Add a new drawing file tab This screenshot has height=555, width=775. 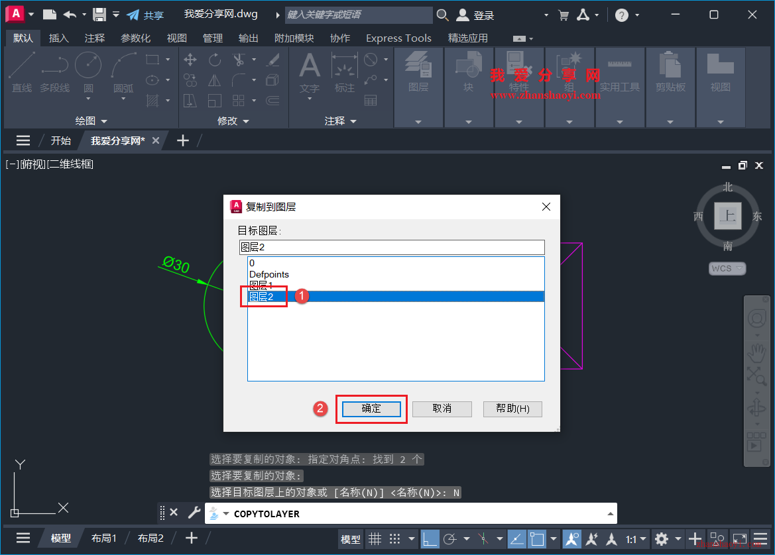point(183,140)
